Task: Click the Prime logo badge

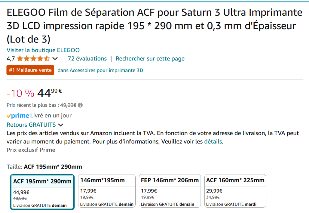Action: click(18, 116)
